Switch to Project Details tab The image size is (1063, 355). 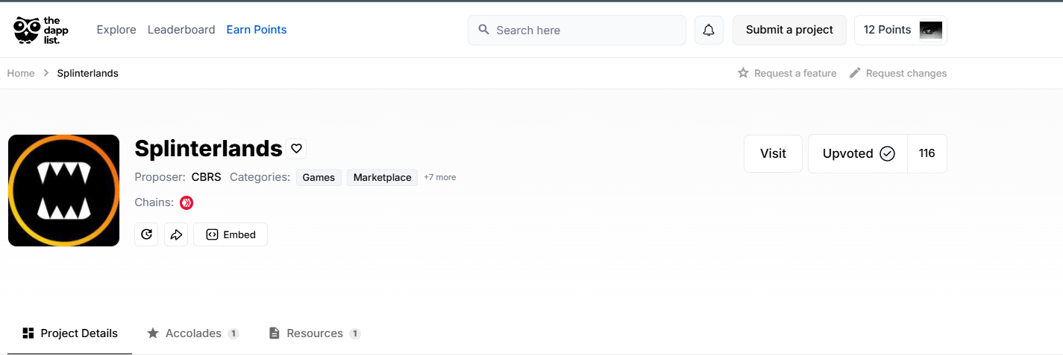pos(70,333)
